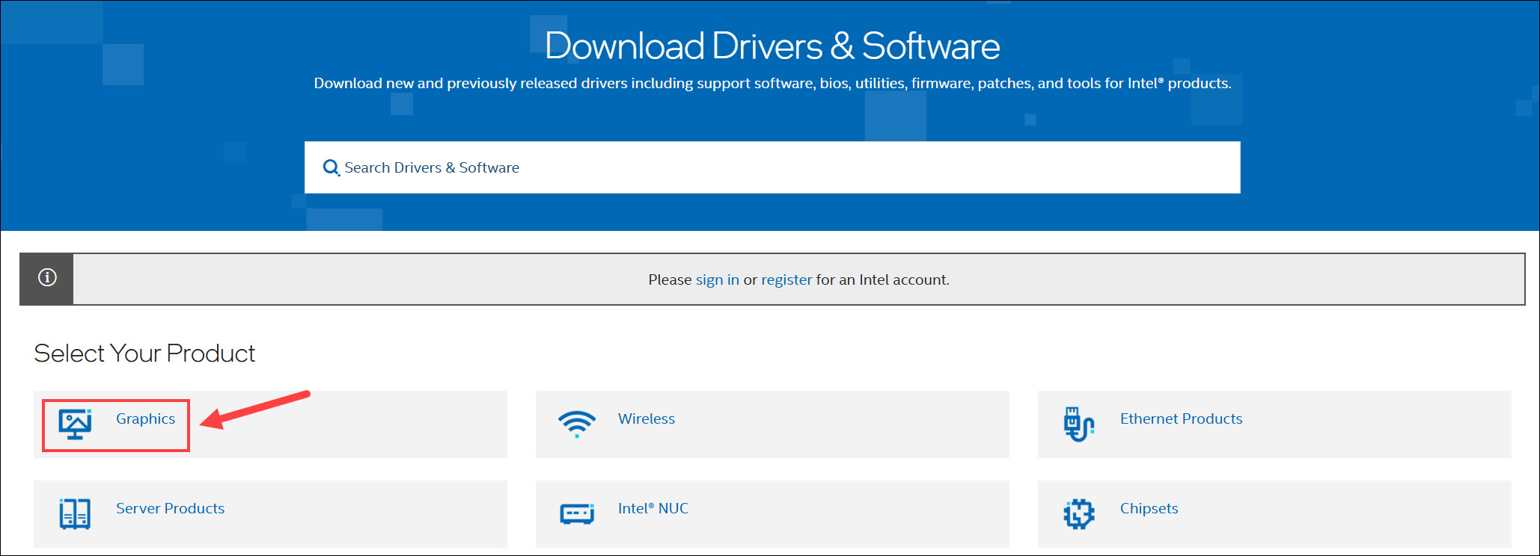Click the Graphics monitor icon
Viewport: 1540px width, 556px height.
pyautogui.click(x=75, y=424)
